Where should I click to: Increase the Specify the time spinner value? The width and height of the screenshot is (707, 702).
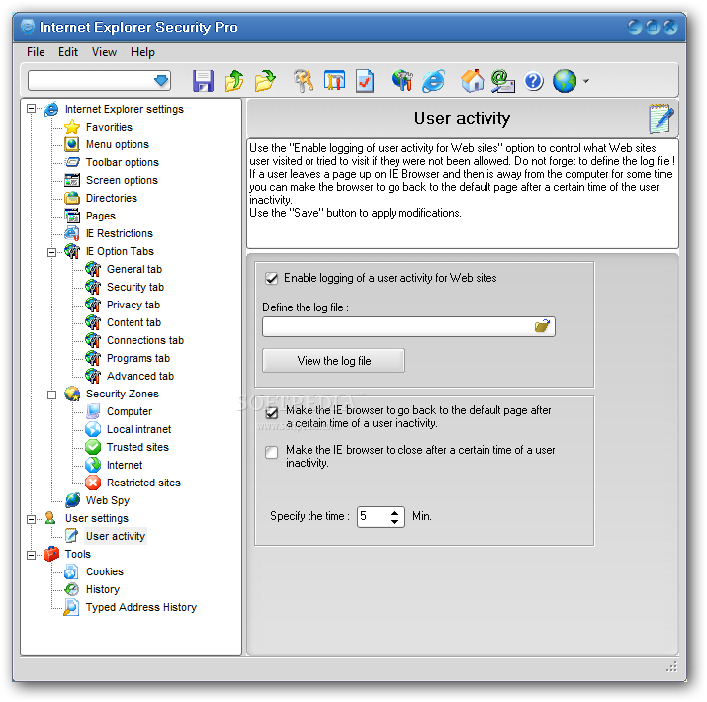[x=395, y=512]
